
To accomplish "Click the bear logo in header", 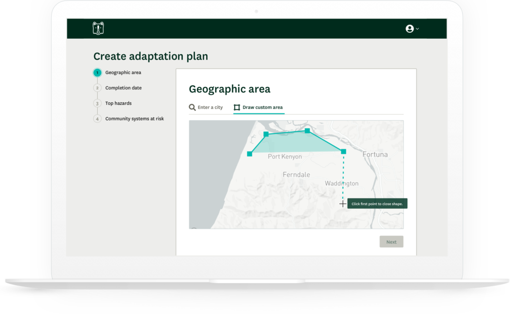I will 98,29.
